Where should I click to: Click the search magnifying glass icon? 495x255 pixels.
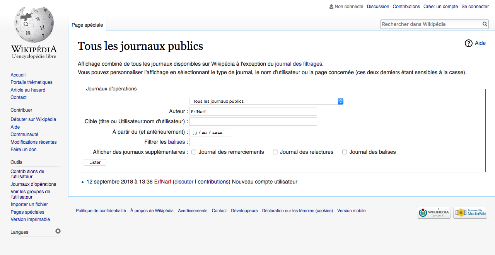tap(485, 24)
